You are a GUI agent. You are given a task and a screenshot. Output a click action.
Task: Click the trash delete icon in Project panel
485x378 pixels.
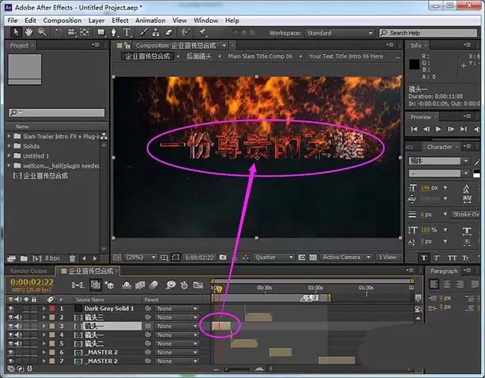point(72,258)
